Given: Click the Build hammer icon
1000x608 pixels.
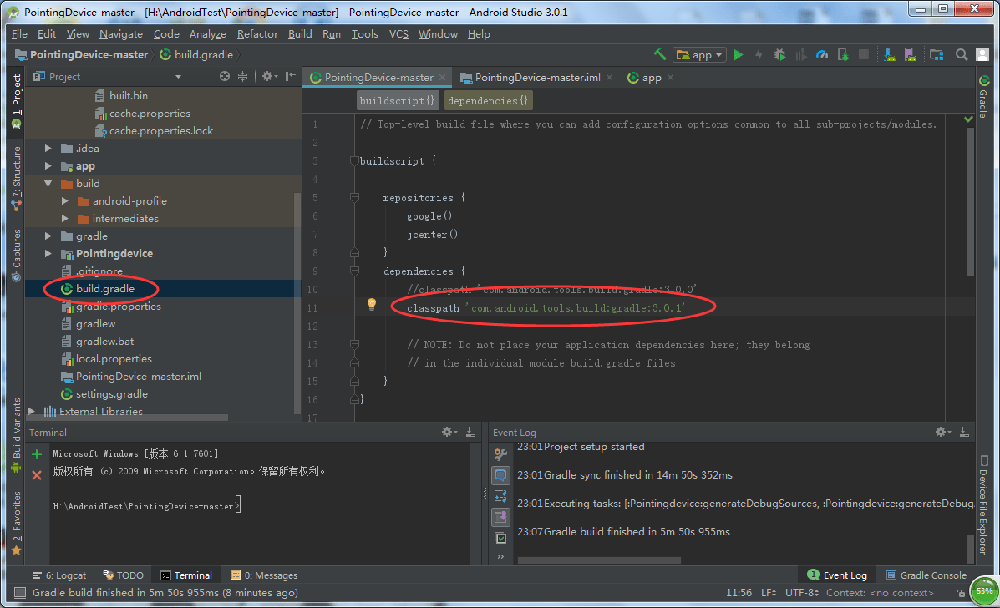Looking at the screenshot, I should (659, 53).
